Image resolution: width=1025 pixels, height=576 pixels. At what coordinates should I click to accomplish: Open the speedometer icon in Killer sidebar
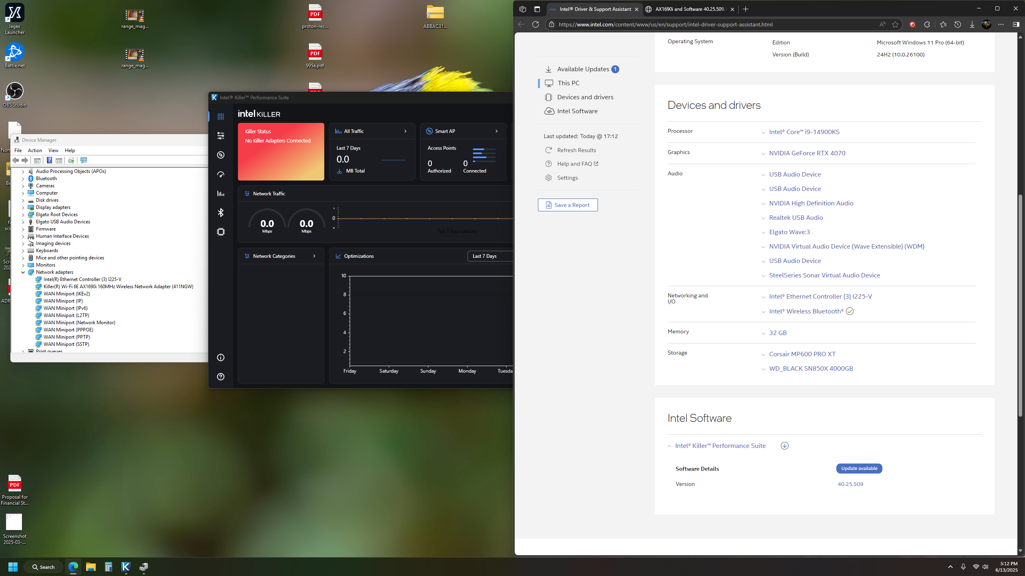pyautogui.click(x=221, y=174)
